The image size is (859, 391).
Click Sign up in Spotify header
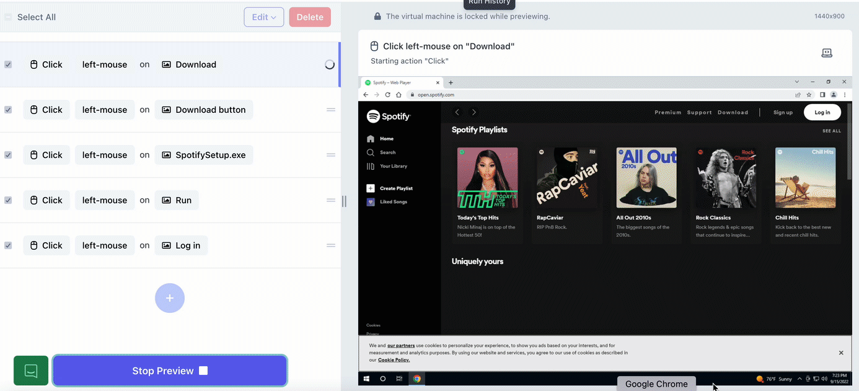[783, 112]
